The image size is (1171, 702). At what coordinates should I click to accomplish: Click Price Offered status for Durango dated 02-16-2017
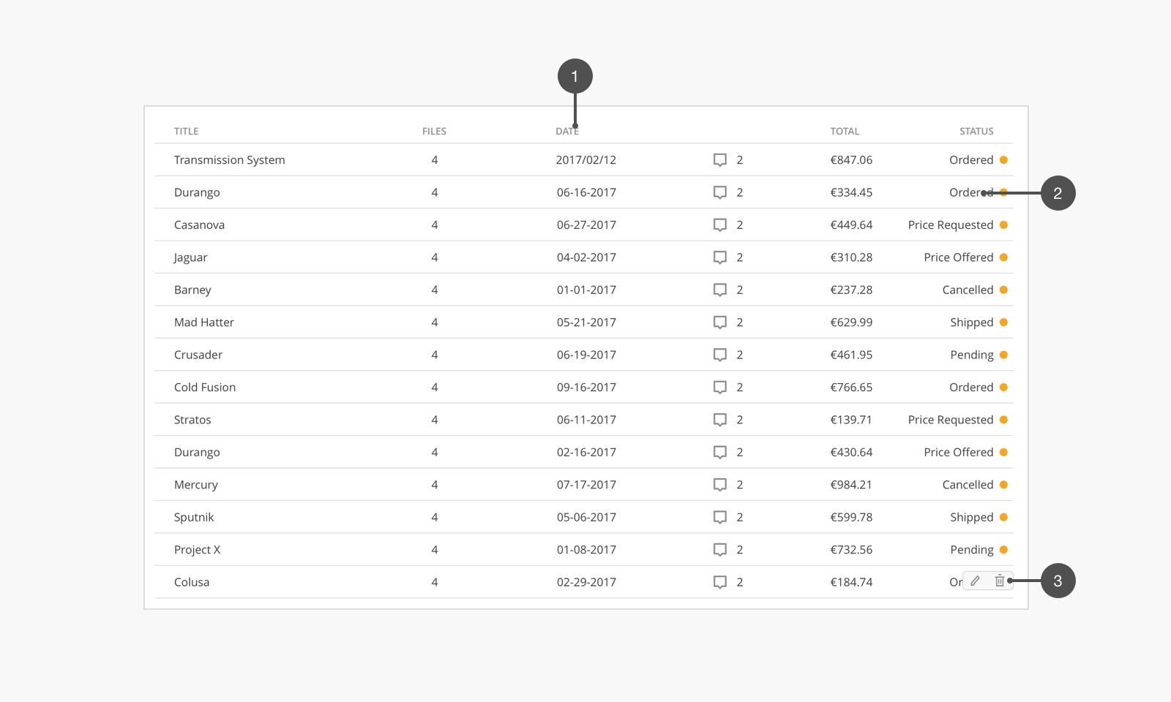point(959,452)
